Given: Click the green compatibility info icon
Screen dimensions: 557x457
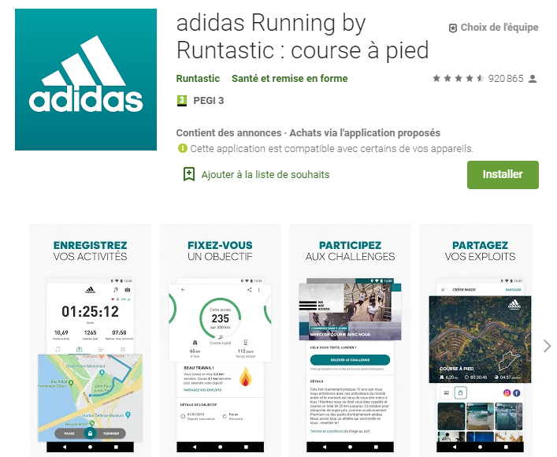Looking at the screenshot, I should coord(182,148).
